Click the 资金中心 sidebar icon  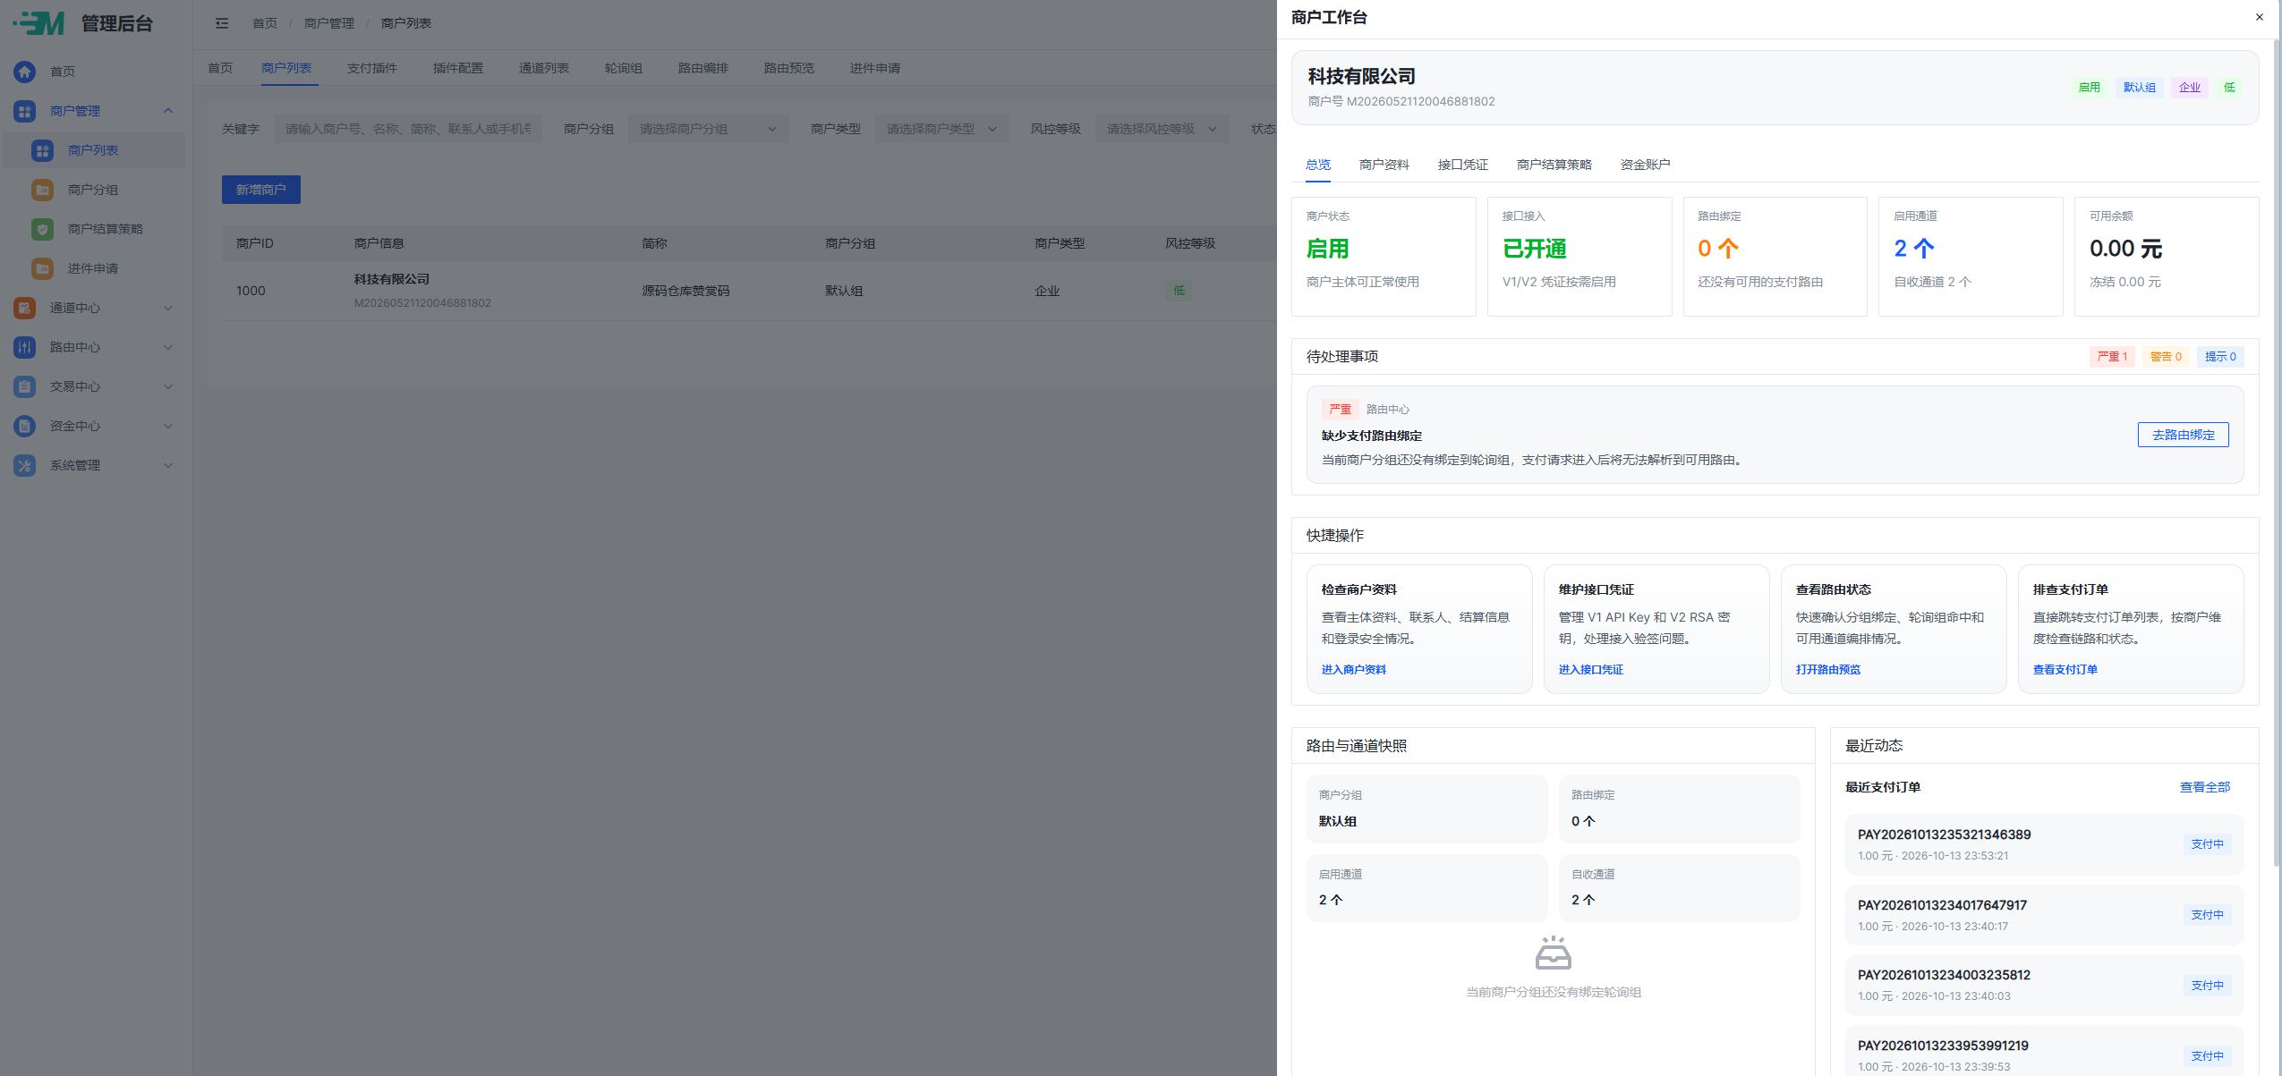25,426
